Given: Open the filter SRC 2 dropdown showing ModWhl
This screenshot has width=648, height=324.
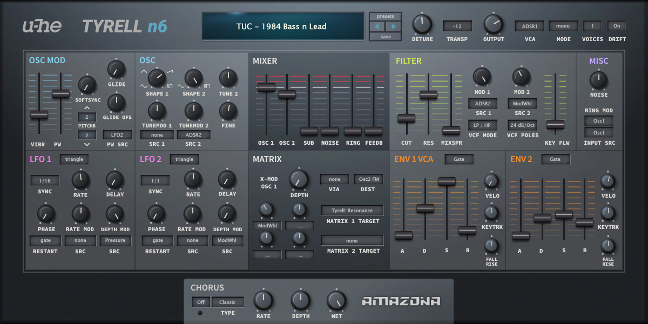Looking at the screenshot, I should pyautogui.click(x=522, y=104).
